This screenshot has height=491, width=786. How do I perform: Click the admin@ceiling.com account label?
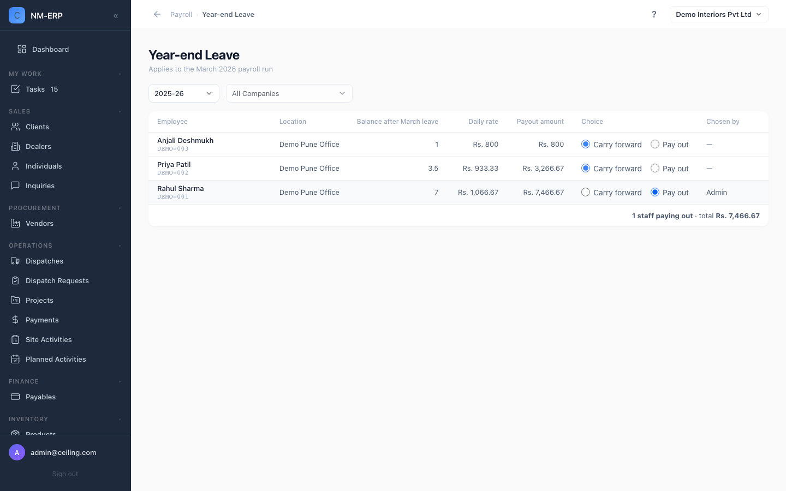point(63,452)
